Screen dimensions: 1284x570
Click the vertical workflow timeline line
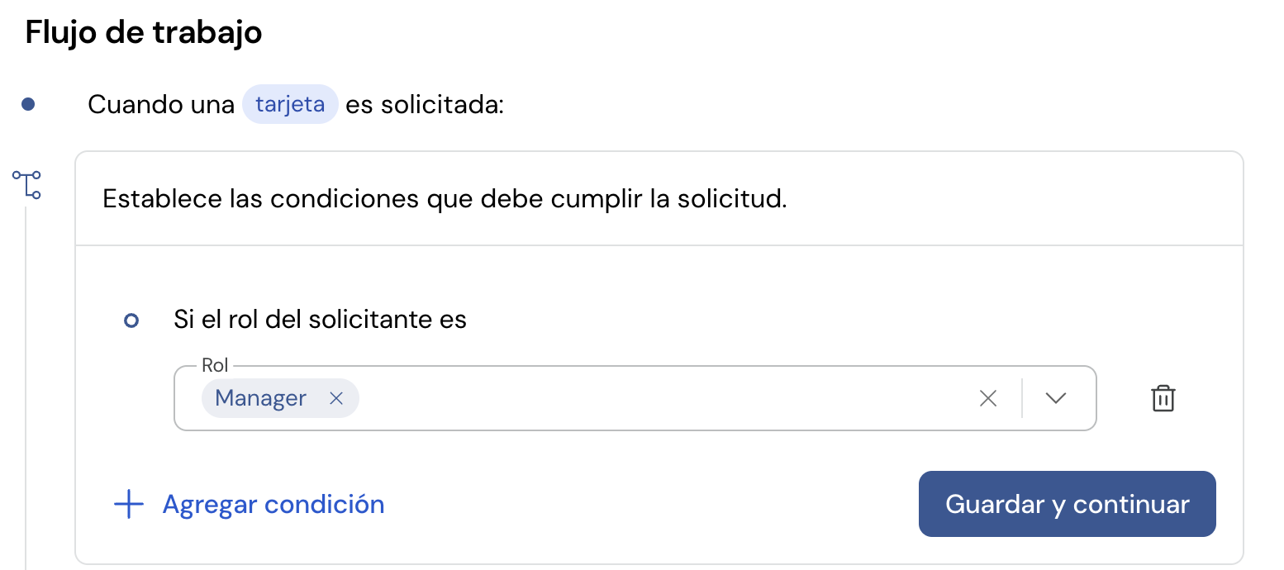tap(26, 388)
